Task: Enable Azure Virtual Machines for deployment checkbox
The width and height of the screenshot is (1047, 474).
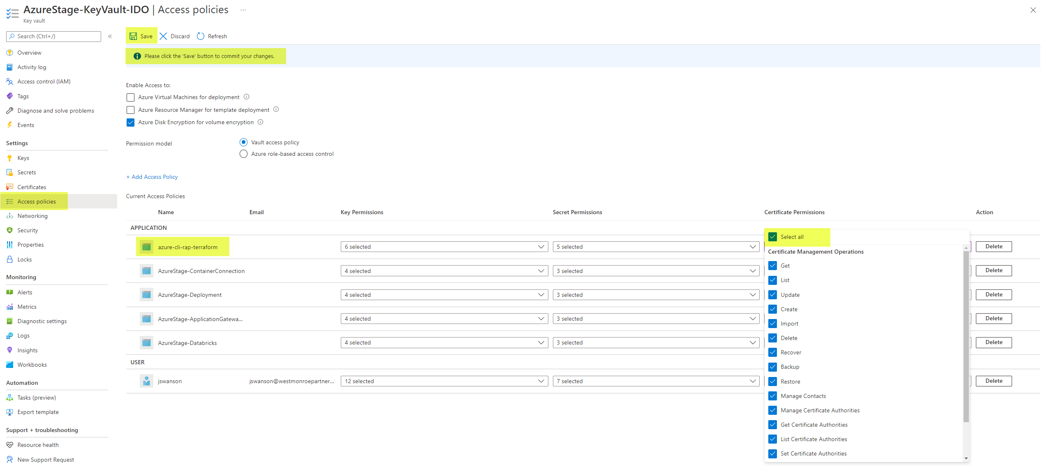Action: (130, 97)
